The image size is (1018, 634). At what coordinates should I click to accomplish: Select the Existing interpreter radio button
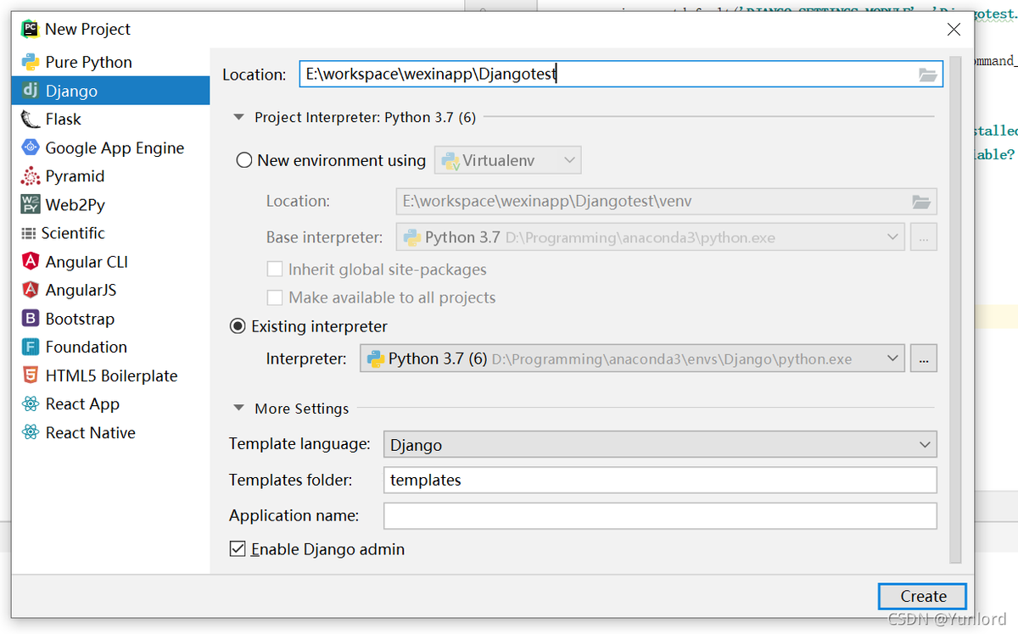(x=238, y=326)
